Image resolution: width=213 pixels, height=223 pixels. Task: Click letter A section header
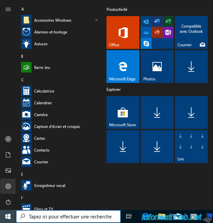click(x=23, y=9)
